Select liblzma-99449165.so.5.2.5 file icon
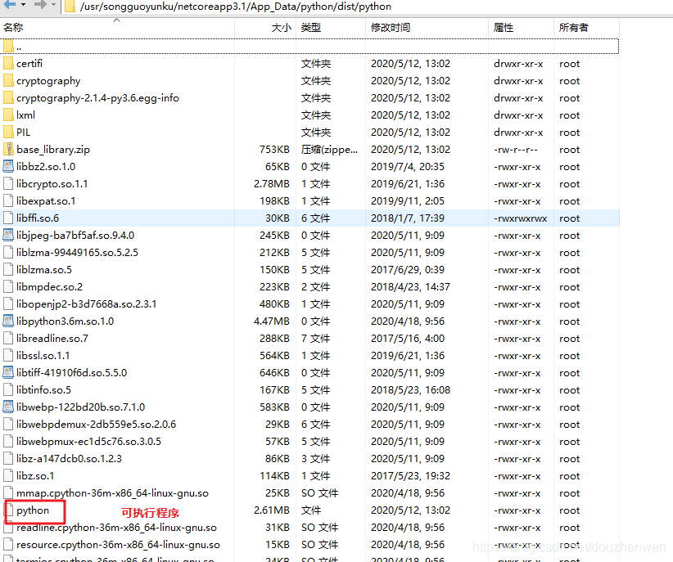The height and width of the screenshot is (562, 673). [8, 252]
